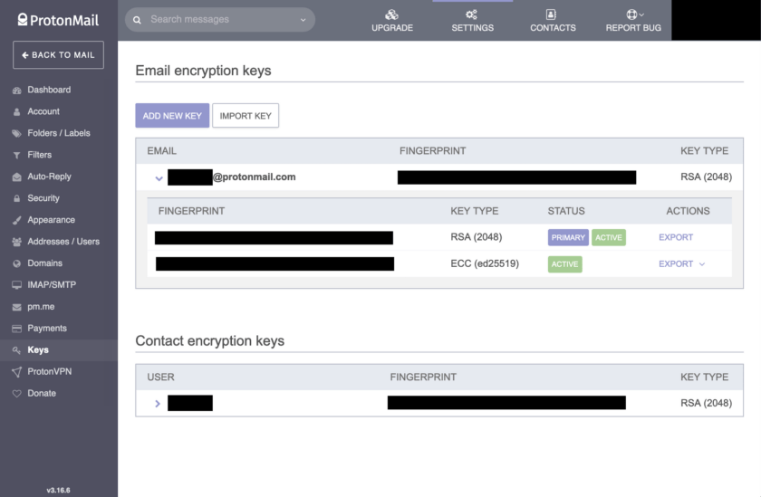
Task: Click Import Key button
Action: point(246,115)
